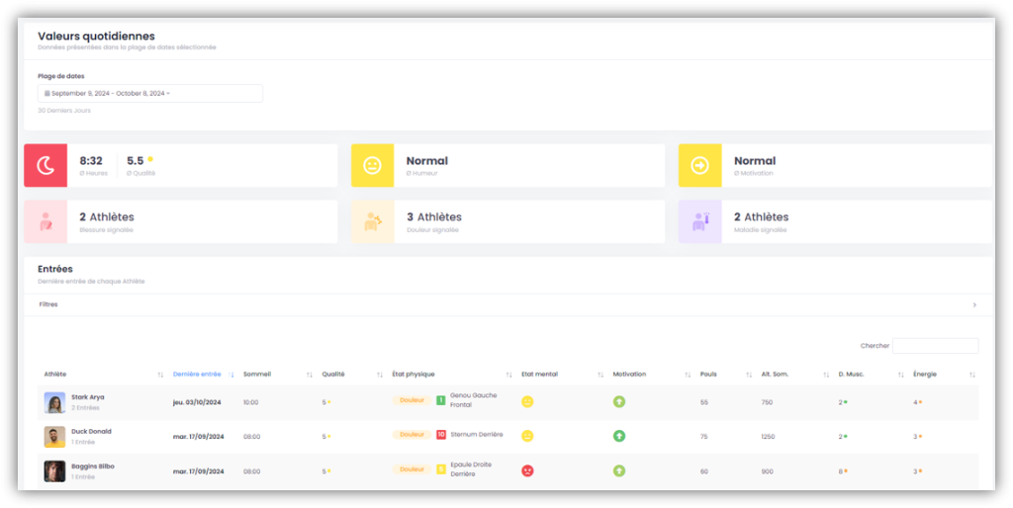Click Duck Donald's yellow mental state face

(527, 436)
